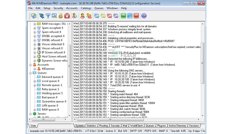Open the Queues menu
The image size is (232, 134).
[x=99, y=8]
